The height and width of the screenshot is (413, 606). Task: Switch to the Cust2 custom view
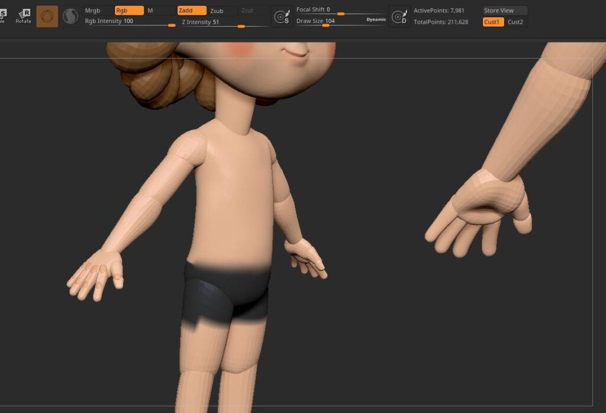pos(516,22)
